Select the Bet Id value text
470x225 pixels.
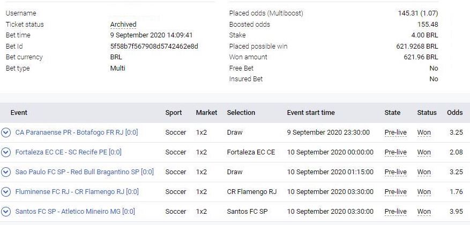pos(154,46)
